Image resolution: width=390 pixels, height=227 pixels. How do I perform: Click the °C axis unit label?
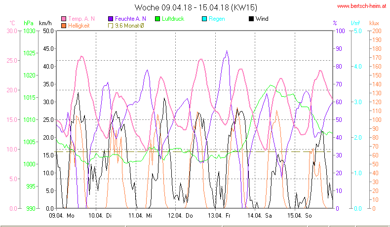pyautogui.click(x=12, y=23)
